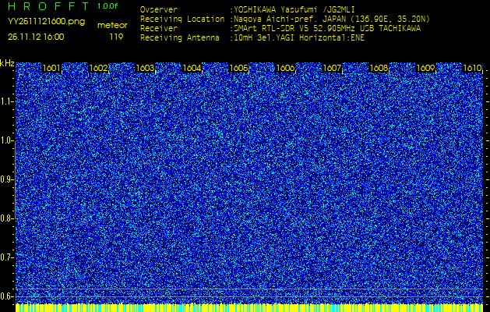Click the 1603 time marker

[145, 68]
